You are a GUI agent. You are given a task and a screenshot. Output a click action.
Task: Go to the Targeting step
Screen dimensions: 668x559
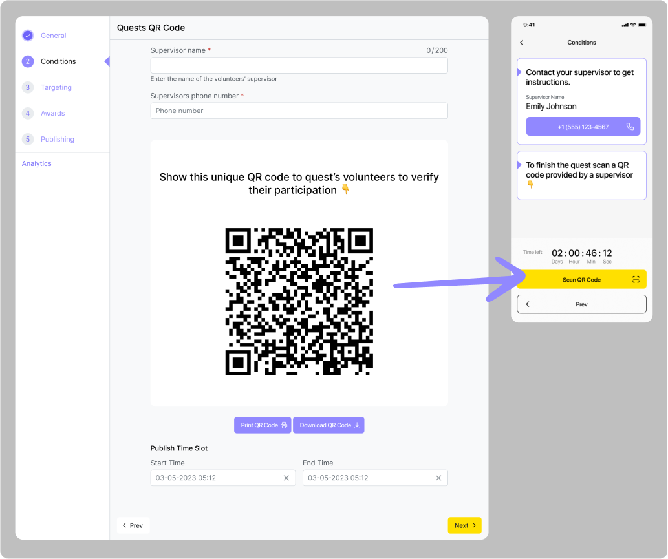click(x=56, y=87)
